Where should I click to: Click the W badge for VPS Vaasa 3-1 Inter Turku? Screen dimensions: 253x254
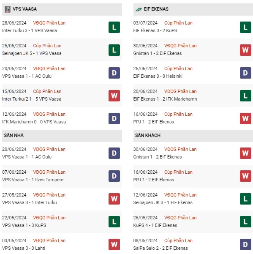tap(114, 199)
